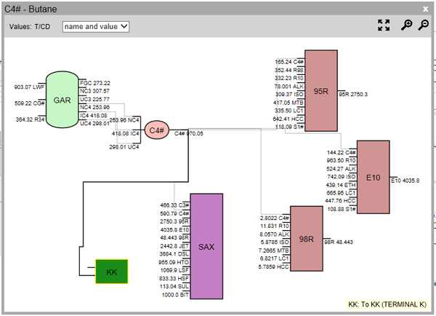This screenshot has height=316, width=436.
Task: Click the 98R 48.443 output label
Action: tap(339, 242)
